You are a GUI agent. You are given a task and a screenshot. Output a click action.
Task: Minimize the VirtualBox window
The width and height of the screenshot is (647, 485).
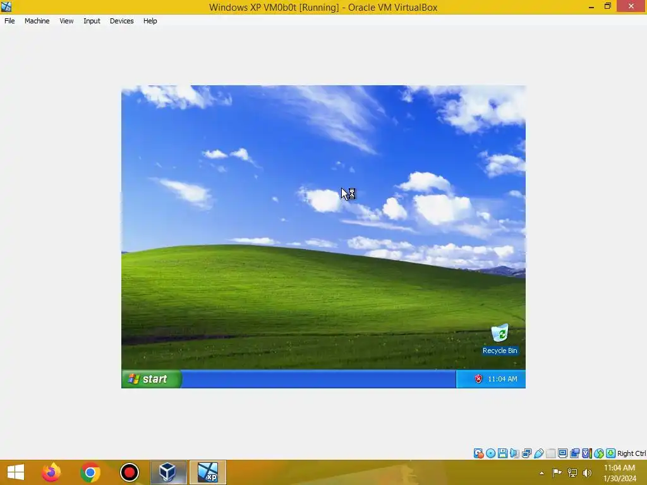click(591, 6)
